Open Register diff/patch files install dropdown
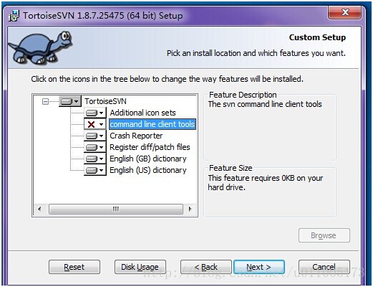Screen dimensions: 373x287 [x=95, y=147]
